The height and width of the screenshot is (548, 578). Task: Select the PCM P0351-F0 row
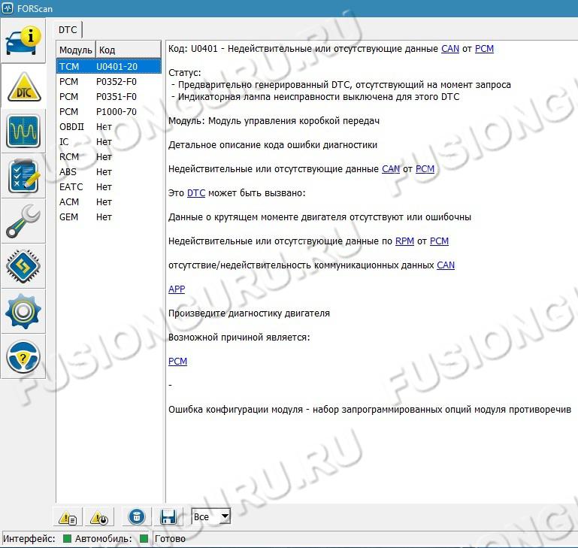click(x=109, y=97)
